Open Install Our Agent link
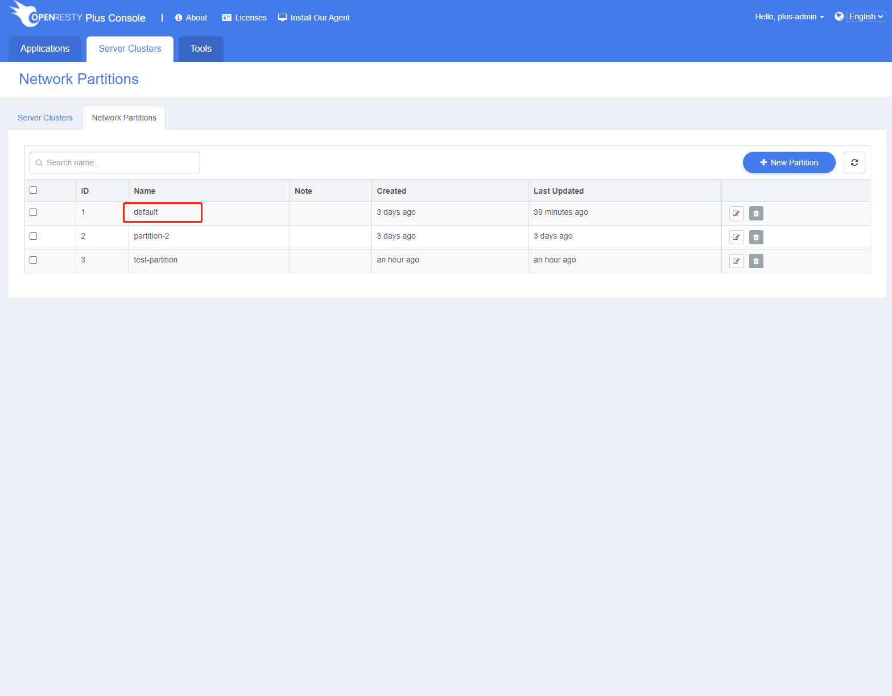 pos(314,18)
